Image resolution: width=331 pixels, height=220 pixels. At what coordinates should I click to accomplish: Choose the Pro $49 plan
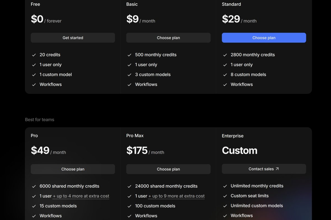73,169
